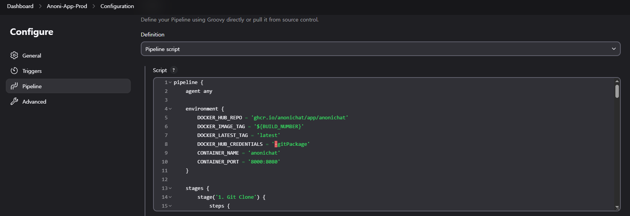Open the breadcrumb chevron after Anoni-App-Prod

94,6
